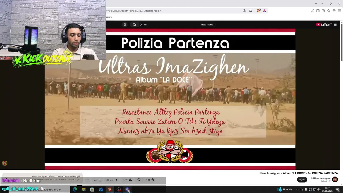The image size is (343, 193).
Task: Click the zoom magnifier icon in address bar
Action: click(x=244, y=11)
